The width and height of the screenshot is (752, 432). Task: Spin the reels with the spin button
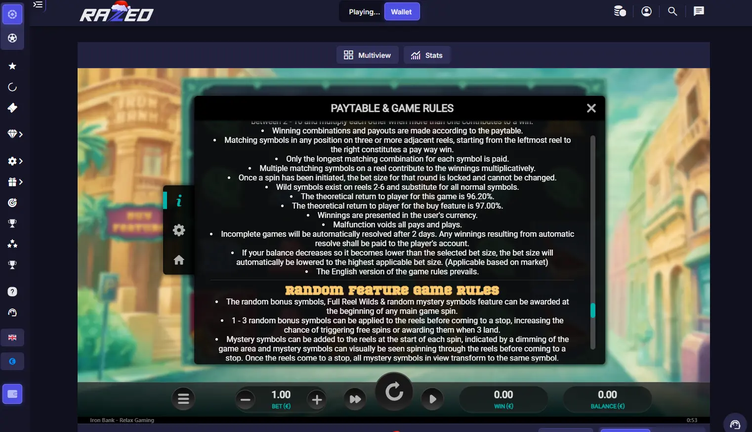coord(394,392)
